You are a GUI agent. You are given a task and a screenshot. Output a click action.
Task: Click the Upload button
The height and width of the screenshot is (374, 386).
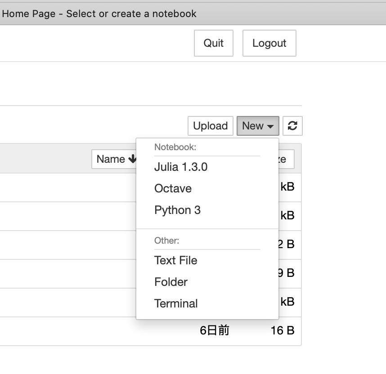(210, 126)
